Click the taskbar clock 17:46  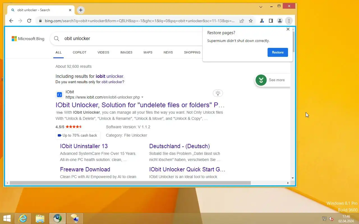click(x=346, y=216)
